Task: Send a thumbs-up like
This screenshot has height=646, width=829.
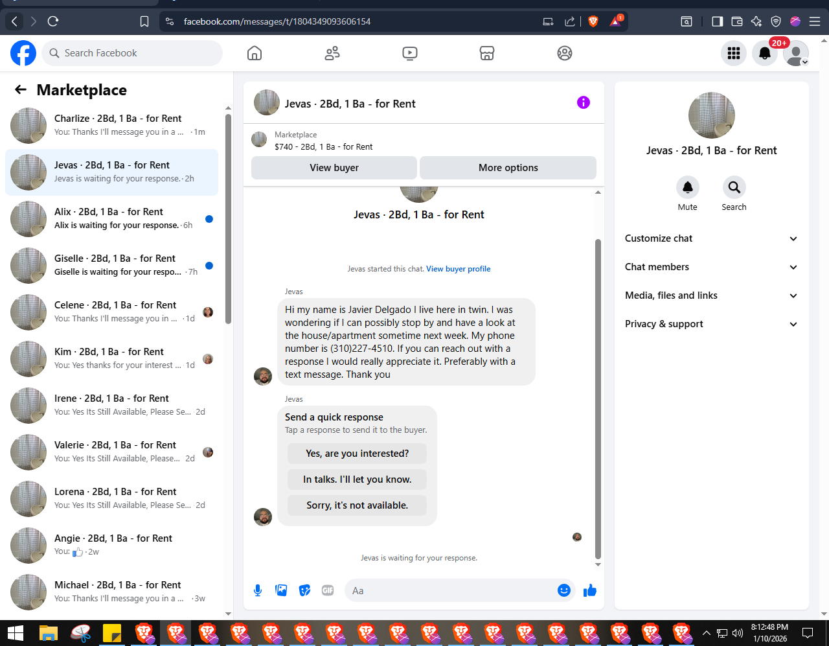Action: [590, 590]
